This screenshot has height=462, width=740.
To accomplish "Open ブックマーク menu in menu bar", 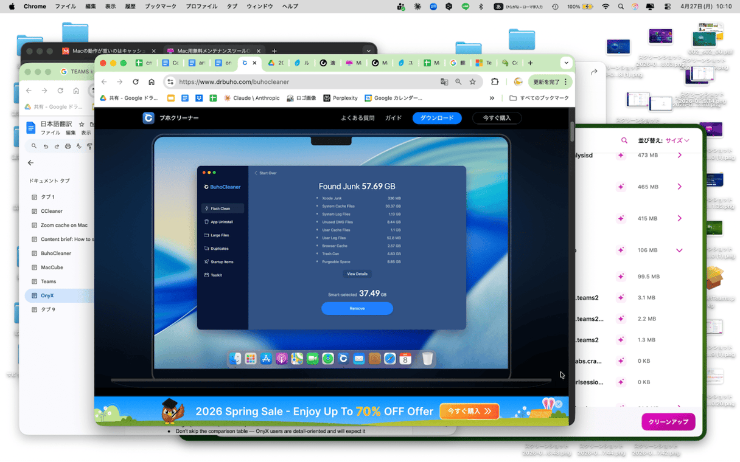I will click(x=161, y=6).
